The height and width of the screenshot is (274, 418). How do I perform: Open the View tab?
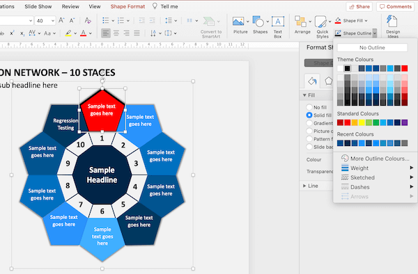coord(95,6)
